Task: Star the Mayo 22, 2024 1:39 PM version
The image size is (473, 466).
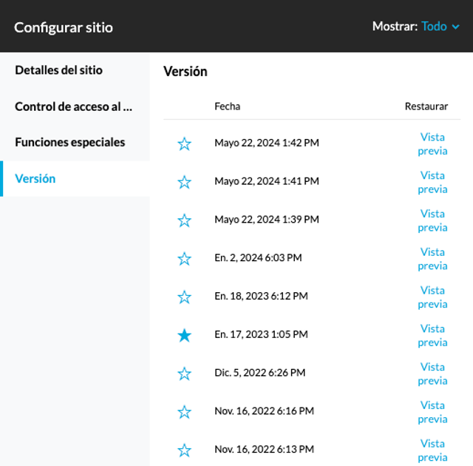Action: click(x=184, y=220)
